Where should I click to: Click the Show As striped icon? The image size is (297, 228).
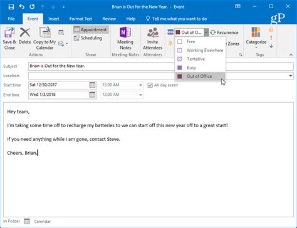(170, 32)
